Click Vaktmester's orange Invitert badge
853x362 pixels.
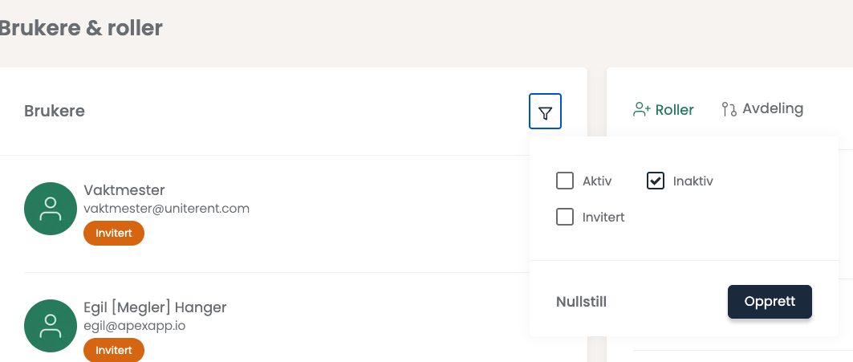(x=114, y=233)
